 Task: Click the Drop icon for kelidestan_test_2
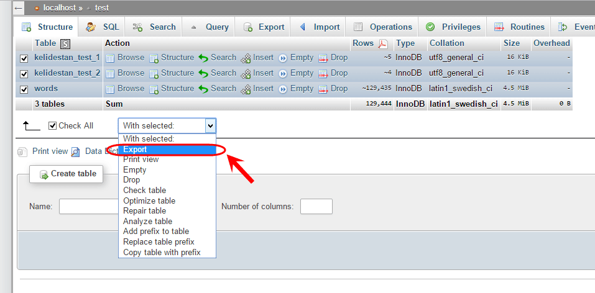(323, 73)
